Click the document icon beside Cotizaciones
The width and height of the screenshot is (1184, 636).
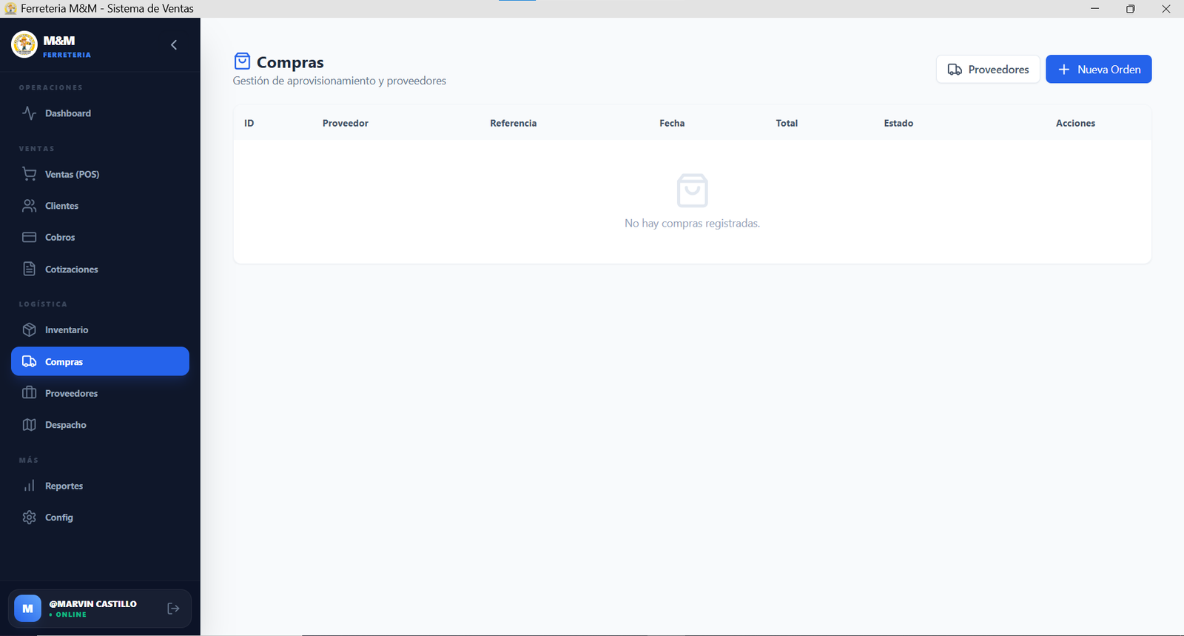(29, 269)
